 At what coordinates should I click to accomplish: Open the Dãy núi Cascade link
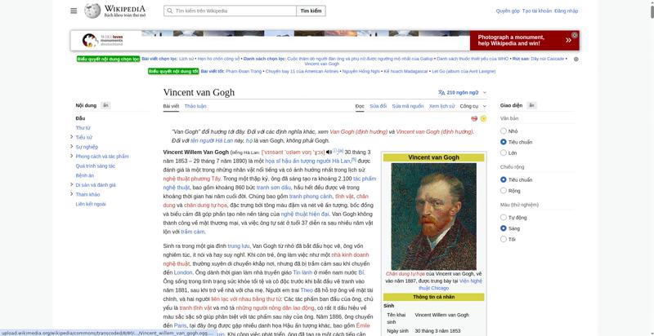click(x=547, y=59)
